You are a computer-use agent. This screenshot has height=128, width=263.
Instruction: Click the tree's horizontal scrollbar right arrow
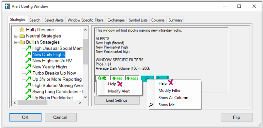pyautogui.click(x=80, y=103)
